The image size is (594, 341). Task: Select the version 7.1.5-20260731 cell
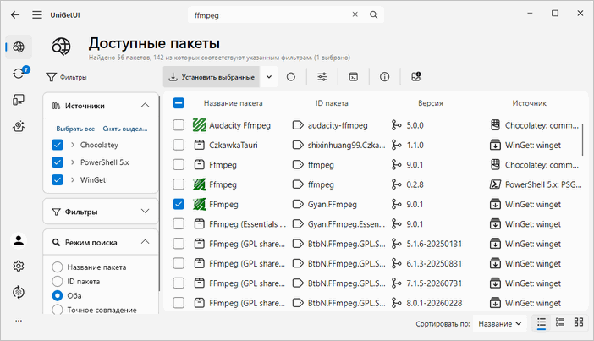[434, 283]
